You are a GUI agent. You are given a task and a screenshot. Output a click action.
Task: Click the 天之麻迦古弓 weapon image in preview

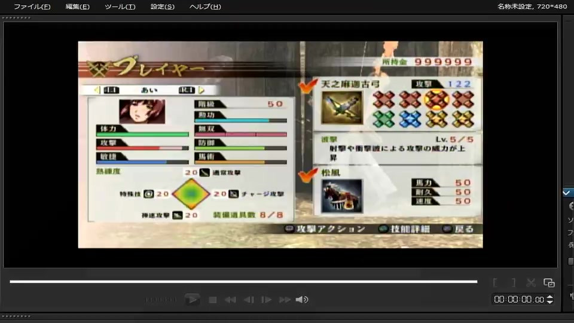click(x=342, y=108)
